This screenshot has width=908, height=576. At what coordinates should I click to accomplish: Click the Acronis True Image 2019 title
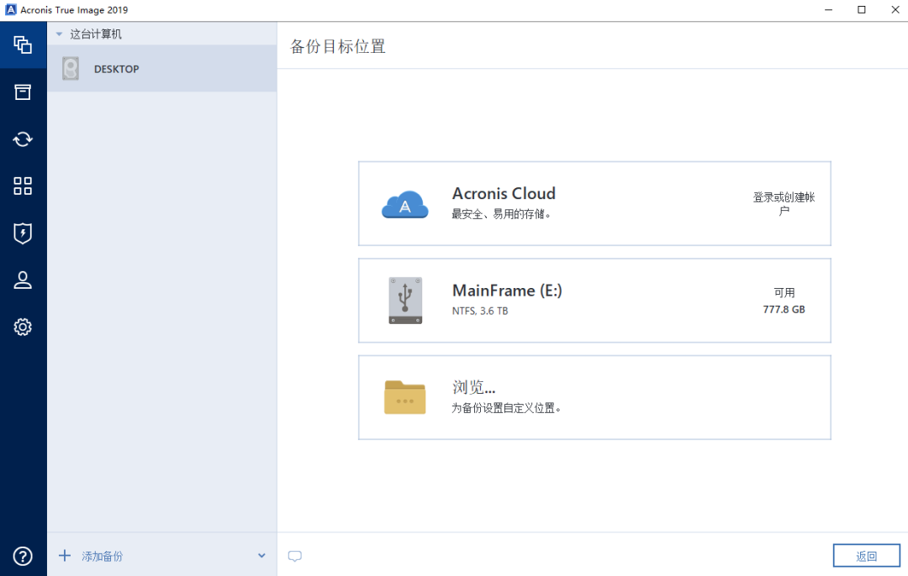(x=74, y=10)
